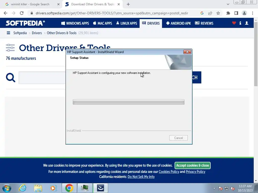The width and height of the screenshot is (258, 193).
Task: Open the Google search icon in address bar
Action: 202,13
